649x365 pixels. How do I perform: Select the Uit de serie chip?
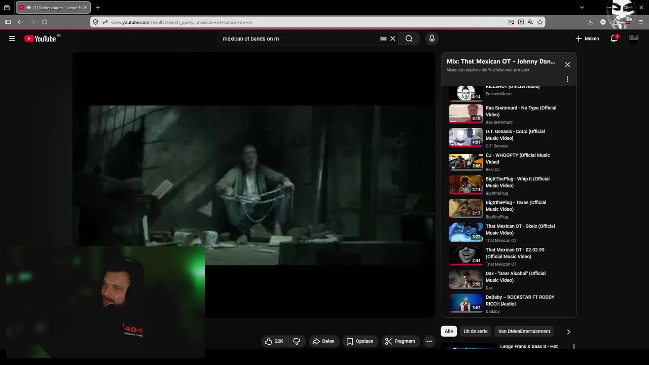pyautogui.click(x=476, y=331)
